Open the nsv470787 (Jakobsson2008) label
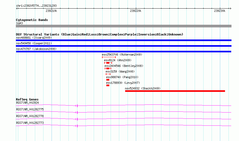The width and height of the screenshot is (239, 141). [x=36, y=49]
